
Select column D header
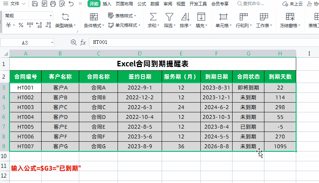140,54
